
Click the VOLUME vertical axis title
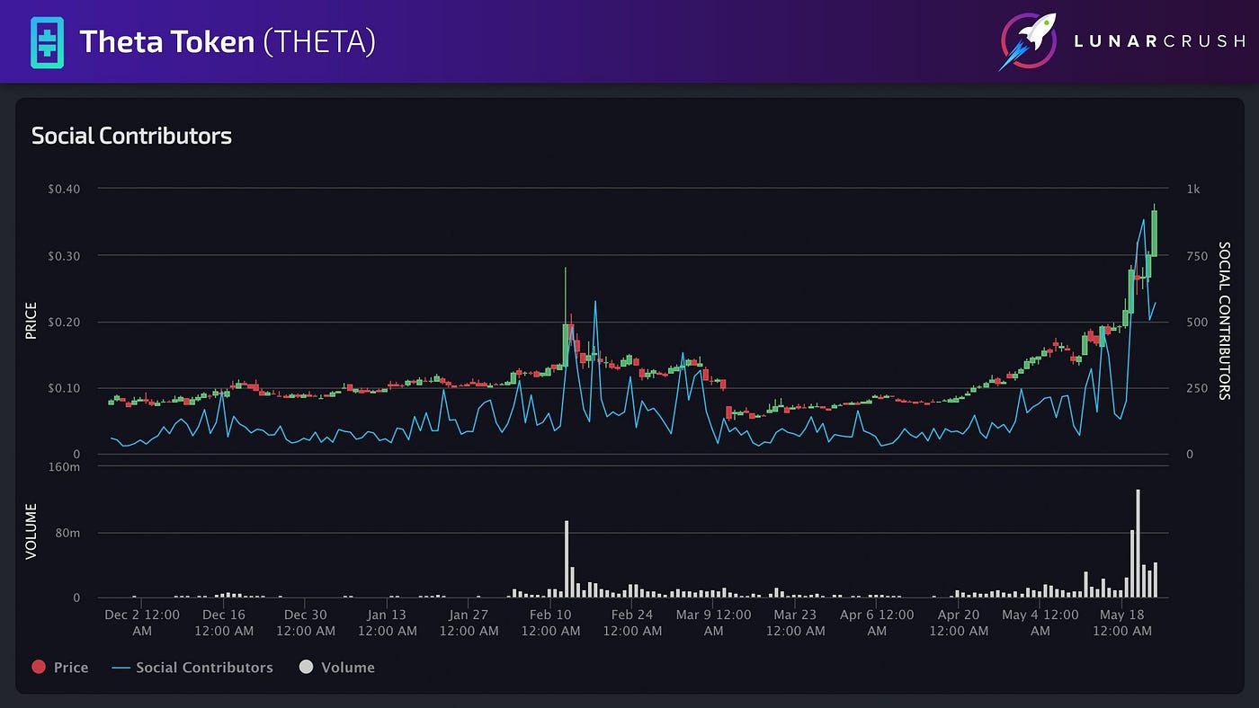click(x=31, y=531)
